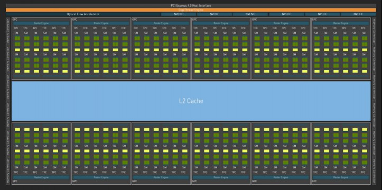Click topmost Memory Controller label on left edge
The width and height of the screenshot is (382, 190).
tap(8, 31)
